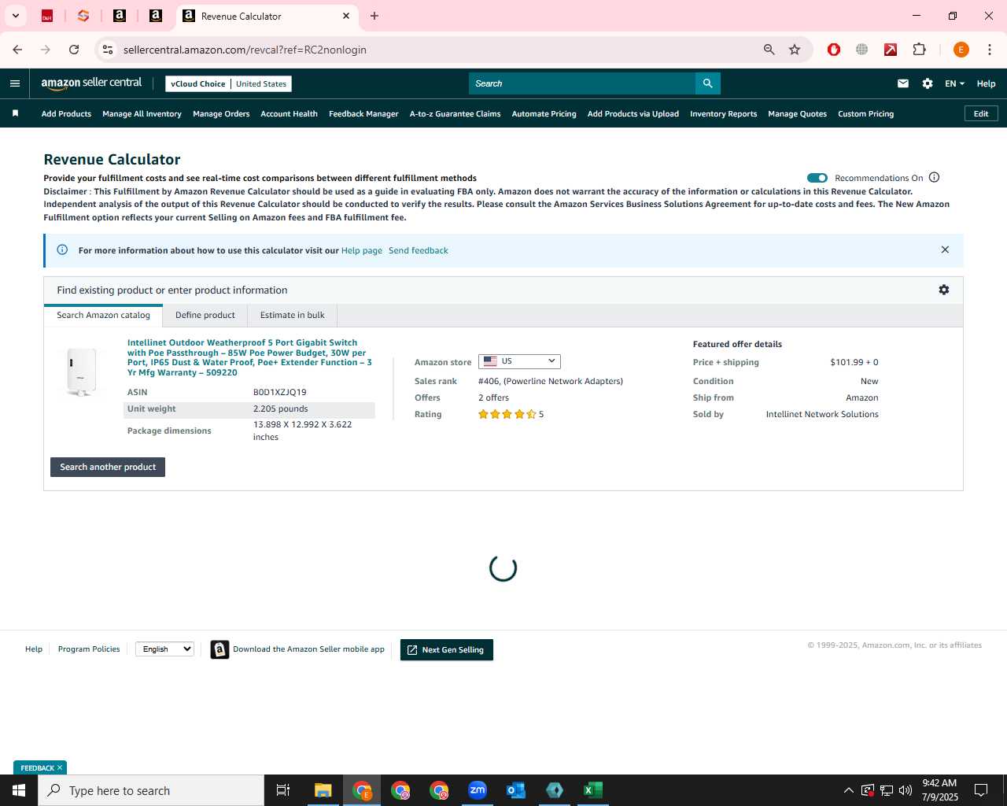Click the Send feedback link
This screenshot has width=1007, height=806.
[x=419, y=250]
